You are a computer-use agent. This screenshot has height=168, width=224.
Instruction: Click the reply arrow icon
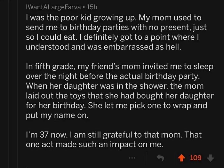[160, 158]
